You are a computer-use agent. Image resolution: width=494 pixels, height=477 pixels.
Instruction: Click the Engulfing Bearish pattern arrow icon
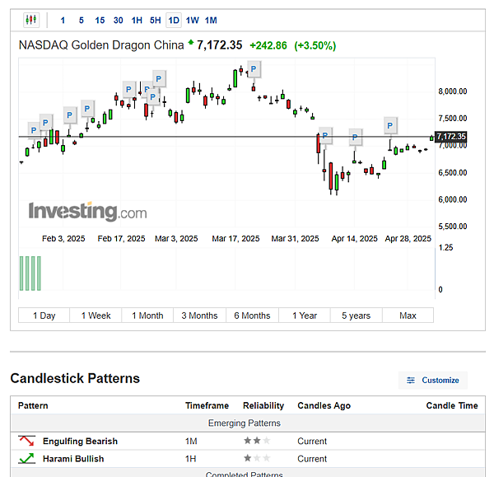(x=27, y=441)
